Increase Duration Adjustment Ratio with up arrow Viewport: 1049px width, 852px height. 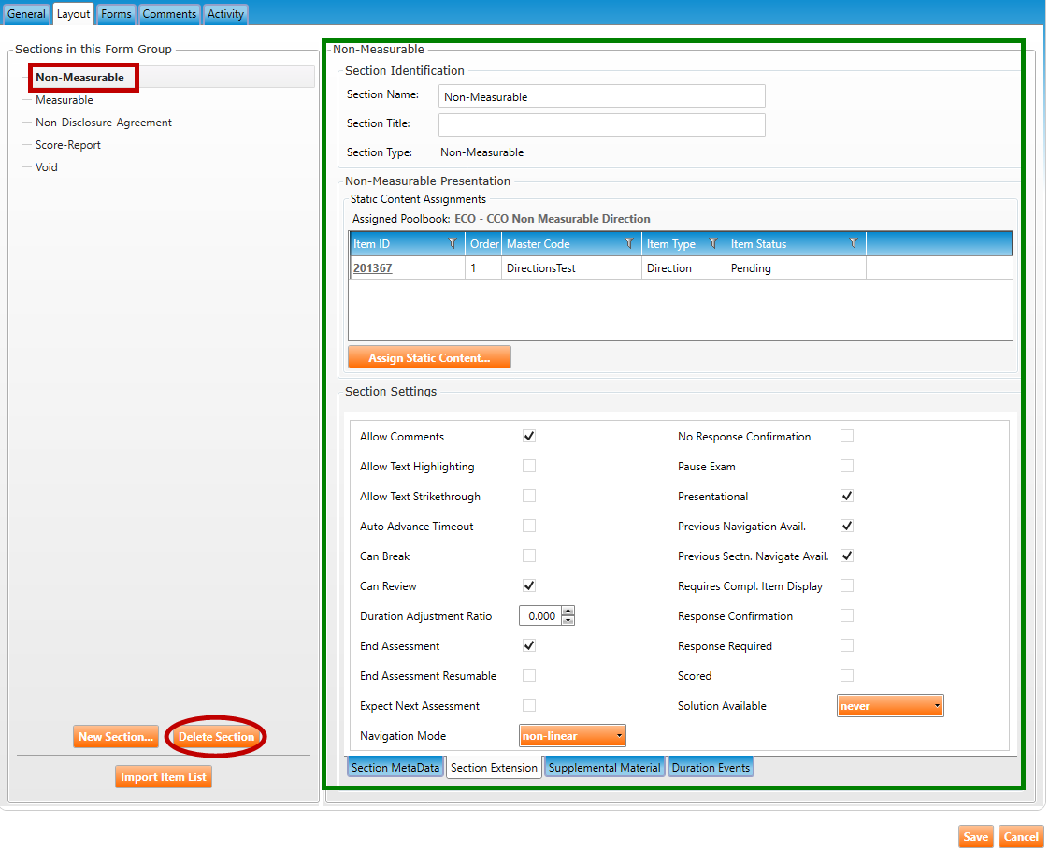[568, 612]
